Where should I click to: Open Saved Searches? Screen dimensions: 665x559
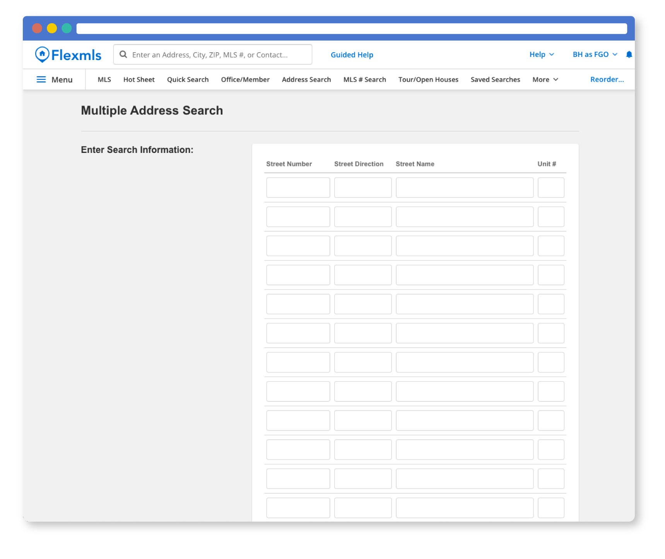495,79
